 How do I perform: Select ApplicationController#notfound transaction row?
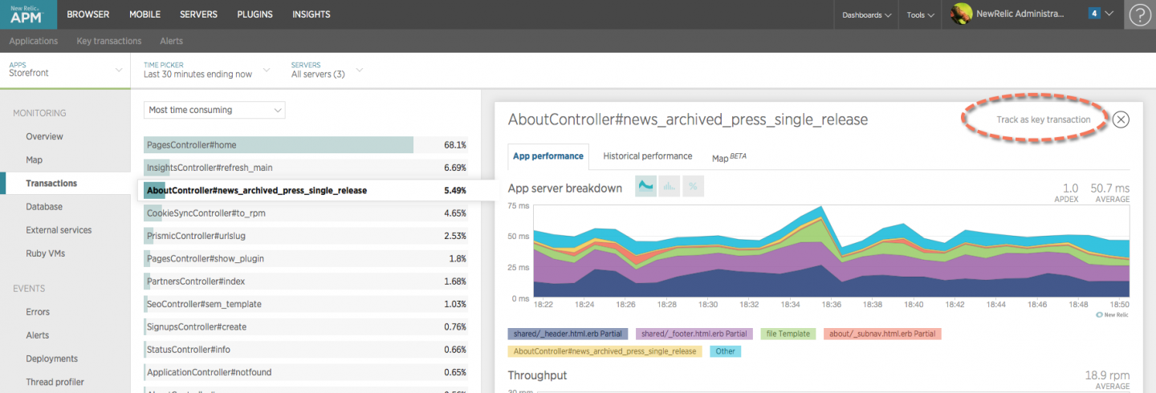pos(306,372)
